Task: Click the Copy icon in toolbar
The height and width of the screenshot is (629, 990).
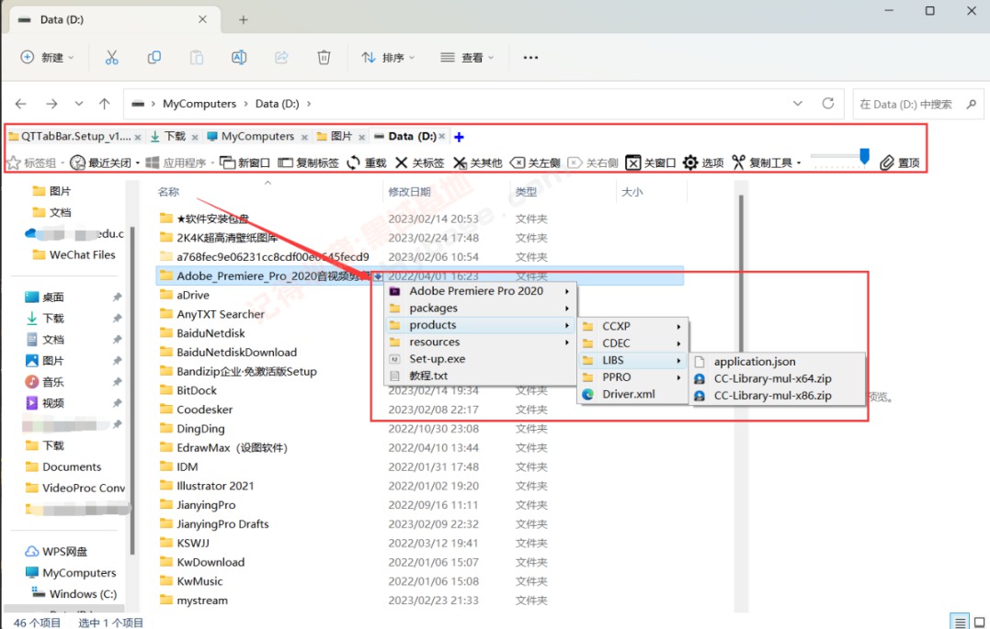Action: pyautogui.click(x=154, y=58)
